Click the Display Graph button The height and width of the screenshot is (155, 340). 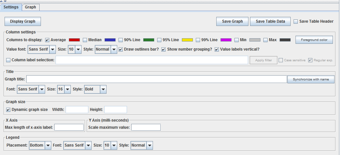(22, 21)
